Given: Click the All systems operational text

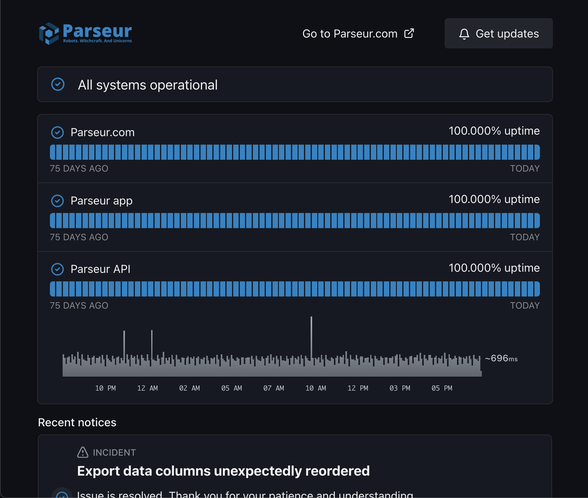Looking at the screenshot, I should coord(148,85).
